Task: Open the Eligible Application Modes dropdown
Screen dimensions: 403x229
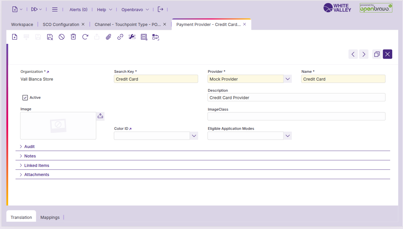Action: coord(287,136)
